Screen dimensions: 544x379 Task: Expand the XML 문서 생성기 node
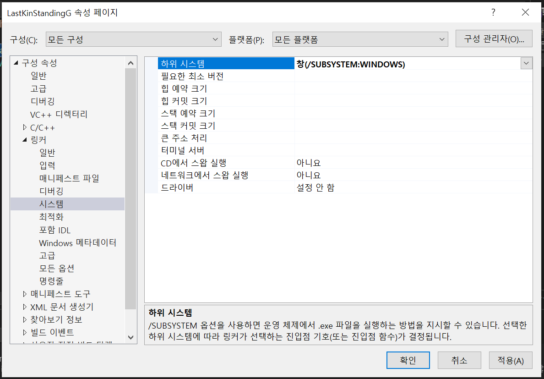pos(25,307)
